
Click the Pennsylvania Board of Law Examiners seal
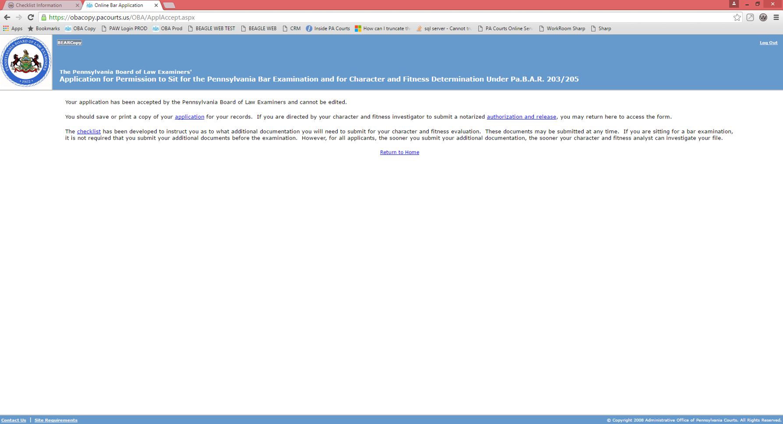pyautogui.click(x=26, y=62)
